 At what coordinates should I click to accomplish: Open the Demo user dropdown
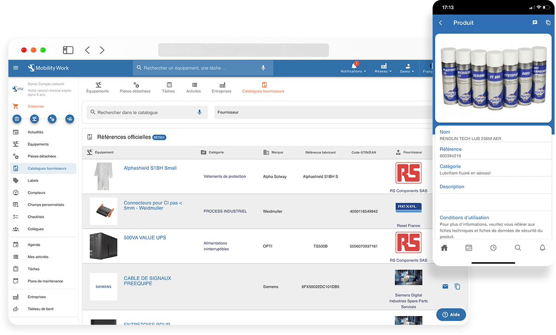click(x=407, y=69)
